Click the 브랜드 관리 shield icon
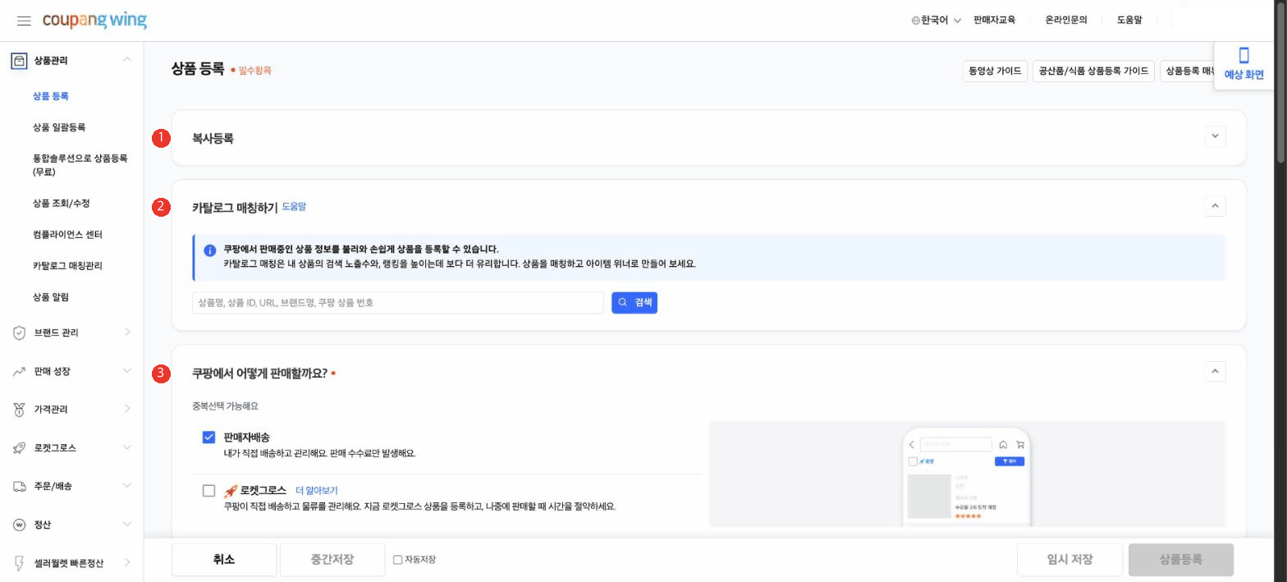 point(19,332)
